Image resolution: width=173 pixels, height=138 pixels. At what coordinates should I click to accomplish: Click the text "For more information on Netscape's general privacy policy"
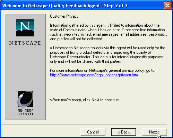(97, 70)
